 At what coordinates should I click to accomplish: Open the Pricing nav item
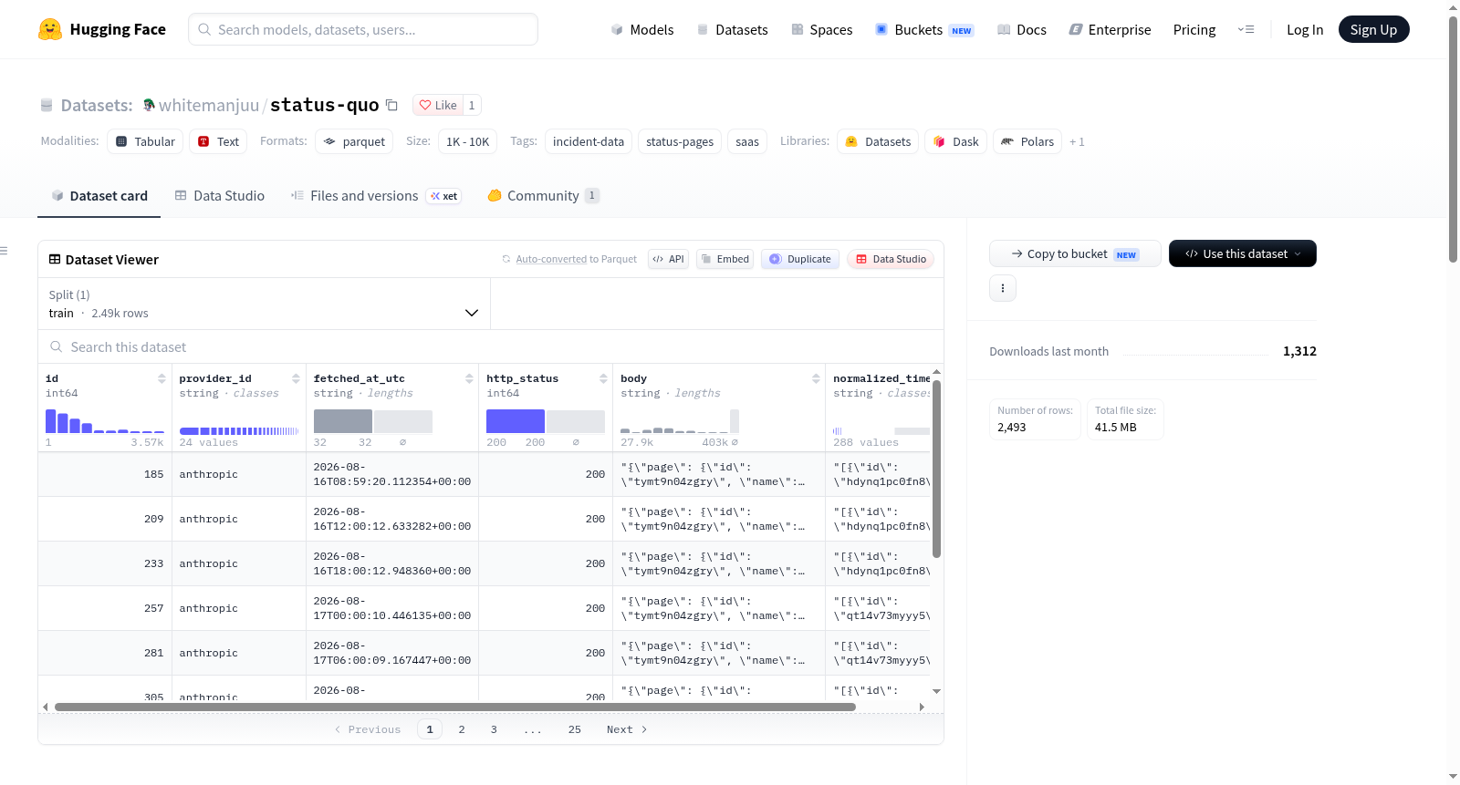1194,29
